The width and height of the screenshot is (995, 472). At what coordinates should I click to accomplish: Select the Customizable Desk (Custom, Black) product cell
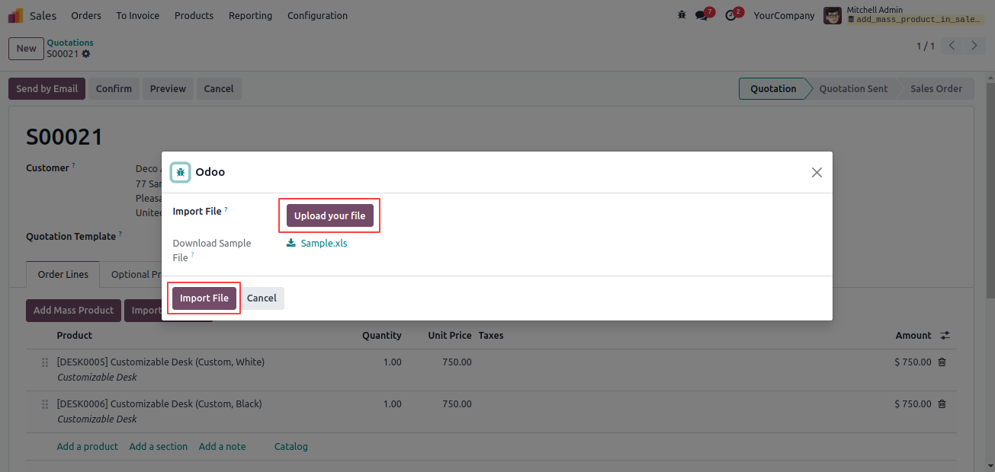click(159, 411)
